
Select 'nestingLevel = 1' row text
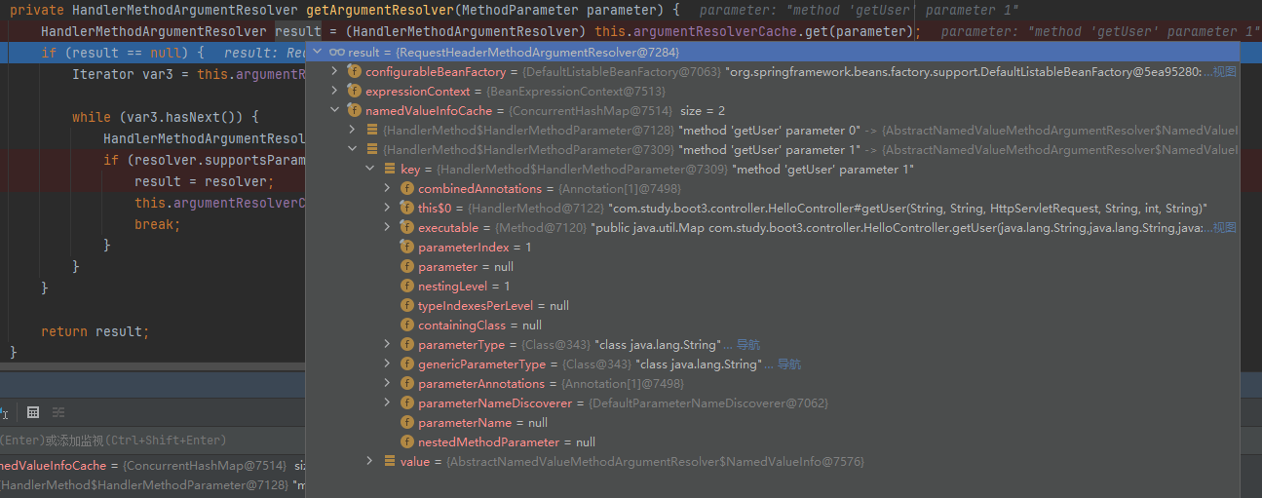(464, 286)
